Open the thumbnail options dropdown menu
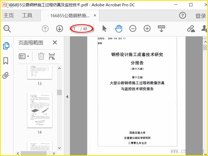This screenshot has width=208, height=156. click(24, 56)
